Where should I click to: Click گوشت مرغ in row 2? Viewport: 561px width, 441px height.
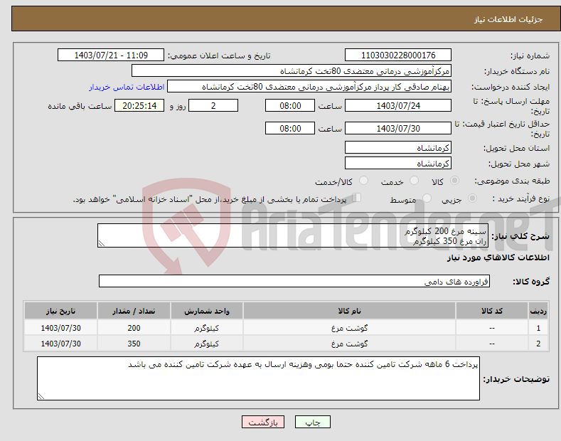[x=349, y=344]
